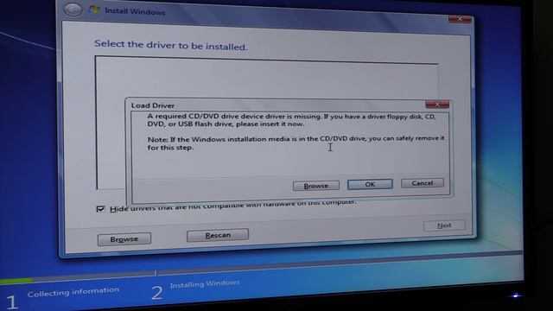Image resolution: width=553 pixels, height=311 pixels.
Task: Click the green setup progress bar
Action: click(16, 281)
